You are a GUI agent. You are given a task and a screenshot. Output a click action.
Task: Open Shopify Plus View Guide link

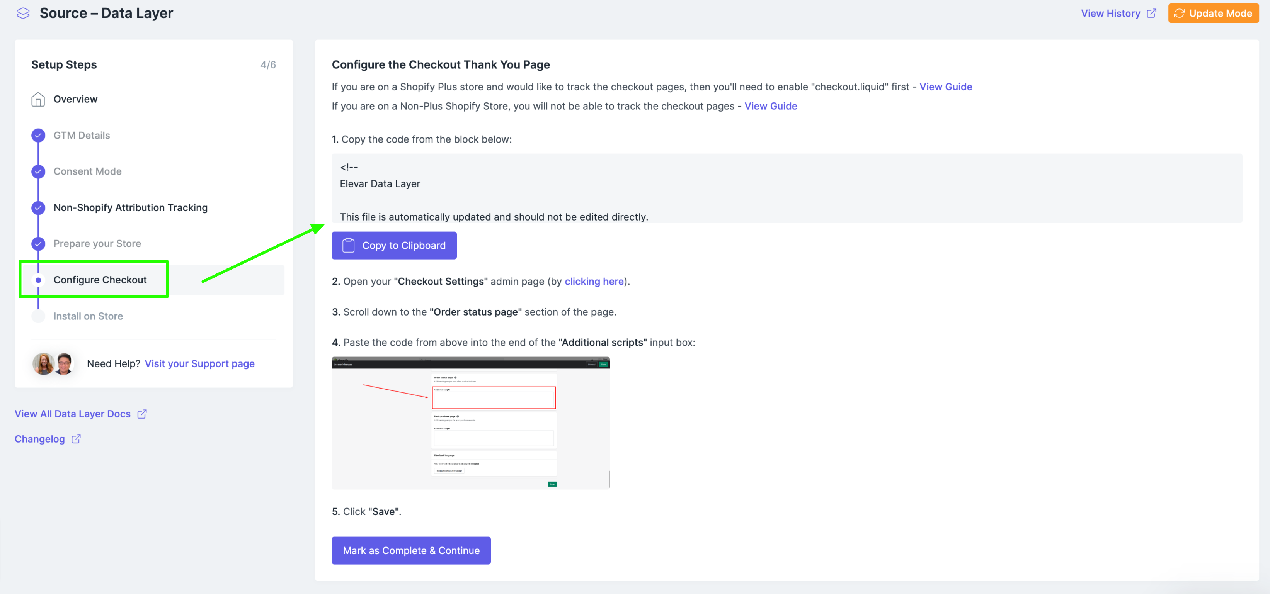(x=945, y=87)
